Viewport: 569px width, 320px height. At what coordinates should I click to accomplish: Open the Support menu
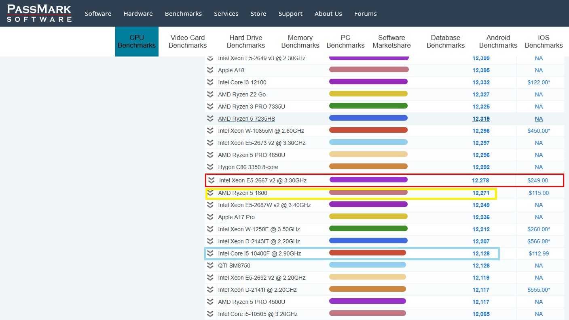(x=290, y=14)
